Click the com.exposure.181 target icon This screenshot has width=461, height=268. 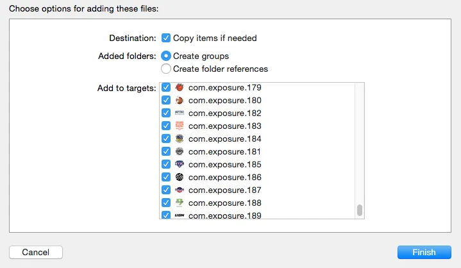point(180,151)
